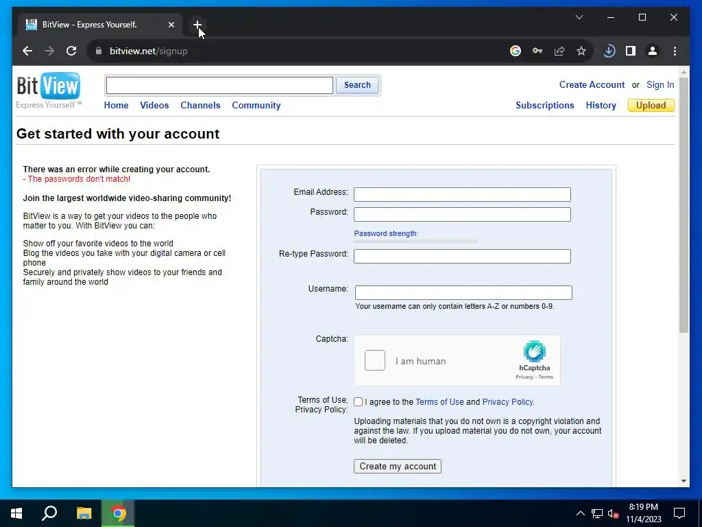Click the Re-type Password field
Image resolution: width=702 pixels, height=527 pixels.
(463, 256)
